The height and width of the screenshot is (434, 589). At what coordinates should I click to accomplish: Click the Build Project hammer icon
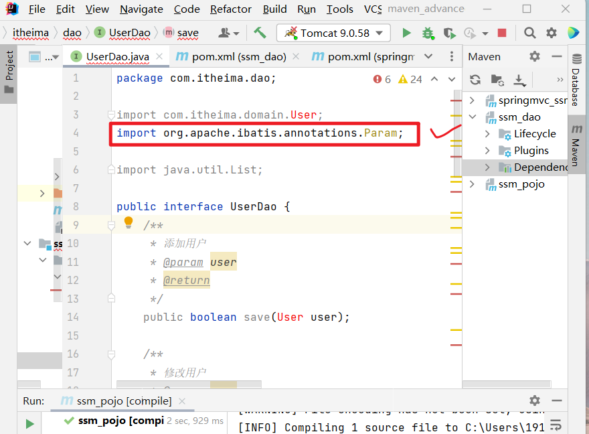[260, 33]
